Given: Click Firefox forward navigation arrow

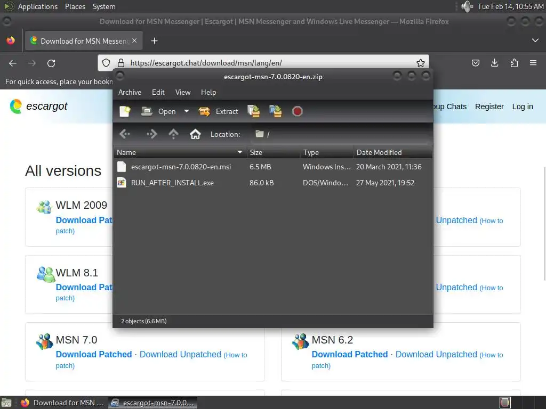Looking at the screenshot, I should [x=32, y=63].
